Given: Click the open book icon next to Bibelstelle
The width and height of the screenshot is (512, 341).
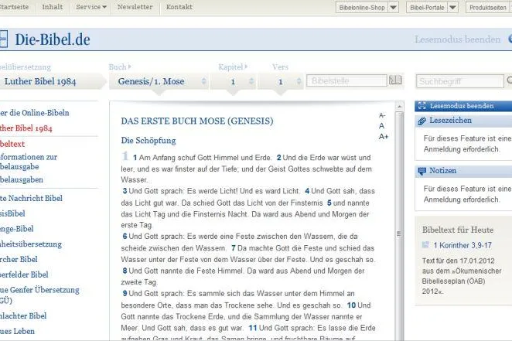Looking at the screenshot, I should 395,80.
